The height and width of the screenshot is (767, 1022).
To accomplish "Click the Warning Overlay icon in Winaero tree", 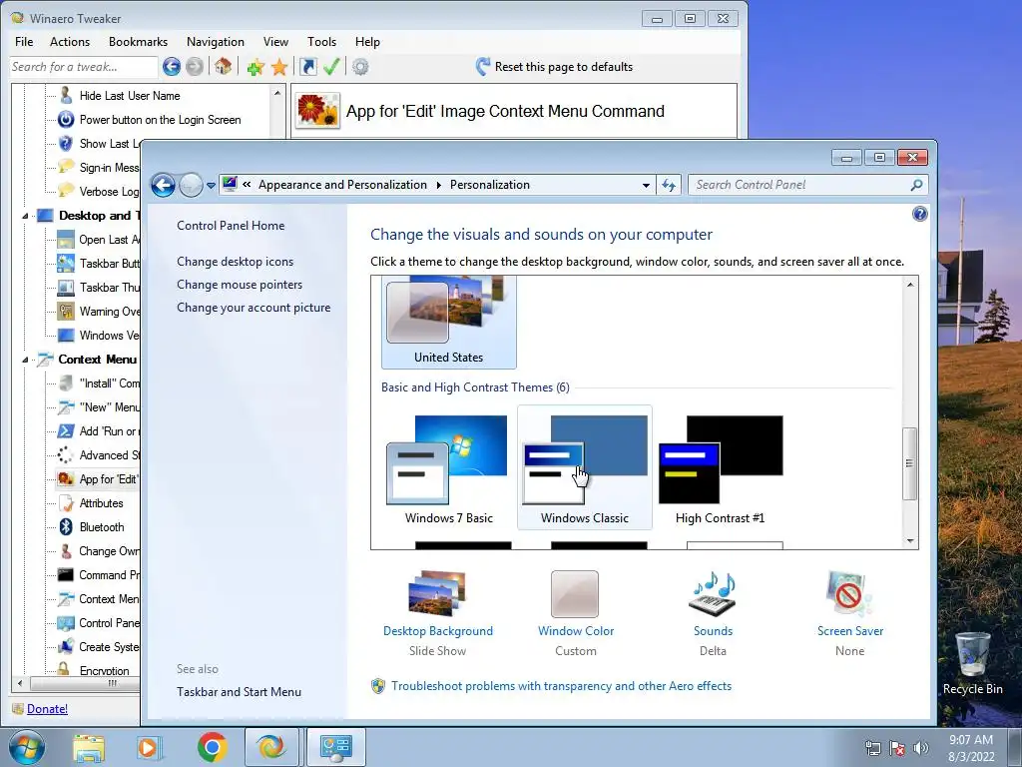I will pyautogui.click(x=66, y=312).
